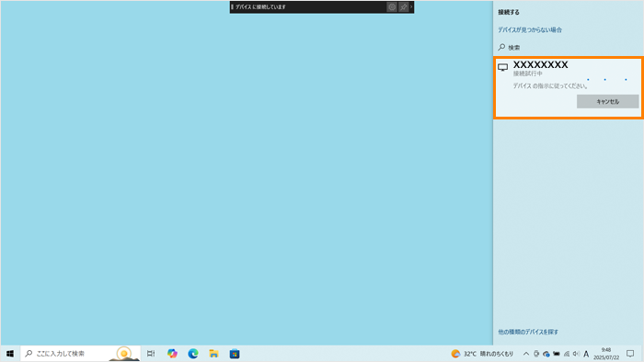Image resolution: width=644 pixels, height=362 pixels.
Task: Open File Explorer from the taskbar
Action: coord(213,354)
